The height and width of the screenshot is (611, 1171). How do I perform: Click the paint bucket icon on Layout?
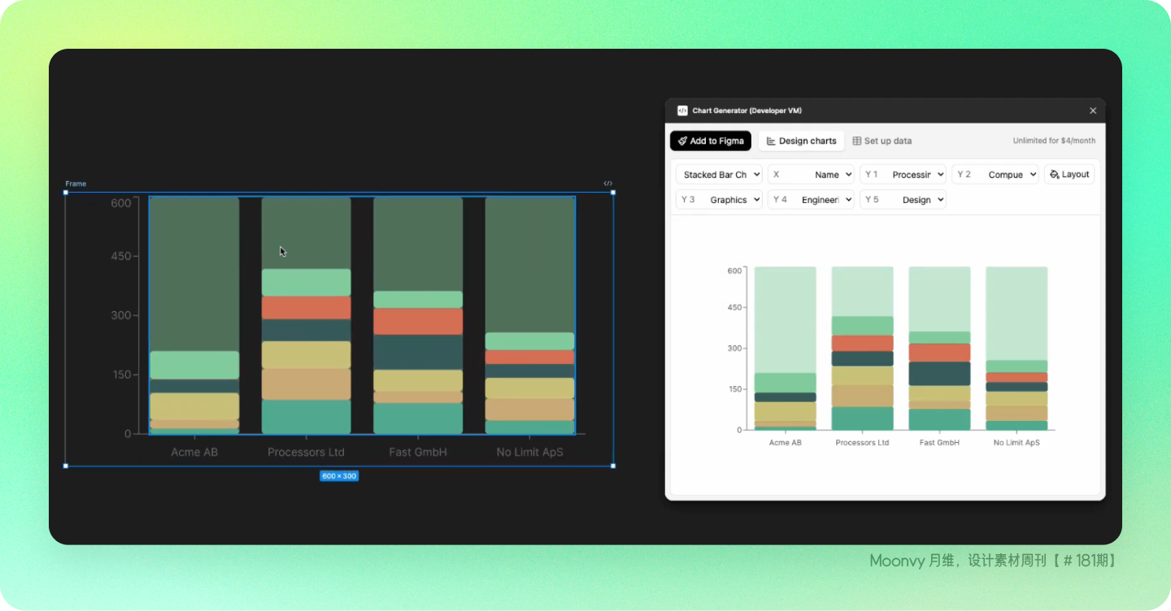tap(1055, 175)
